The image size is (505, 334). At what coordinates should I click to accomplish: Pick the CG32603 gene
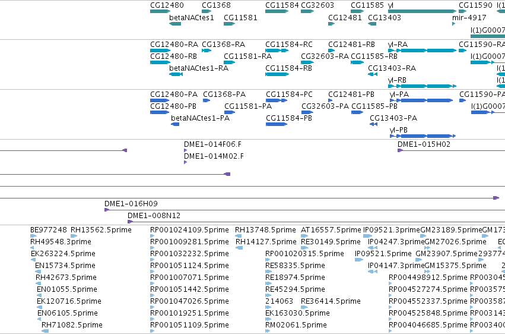[307, 11]
